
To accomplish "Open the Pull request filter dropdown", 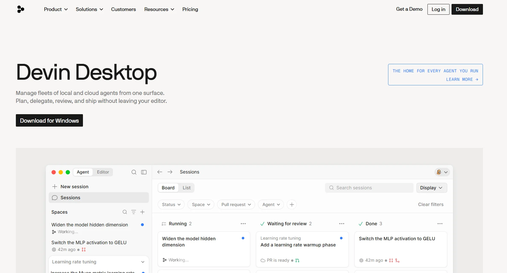I will coord(236,205).
